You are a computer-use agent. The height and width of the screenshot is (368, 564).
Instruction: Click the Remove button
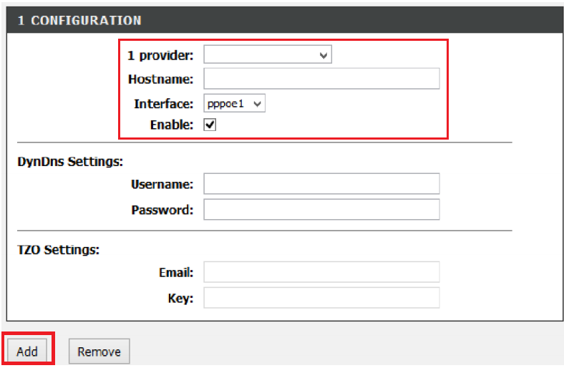[x=99, y=351]
